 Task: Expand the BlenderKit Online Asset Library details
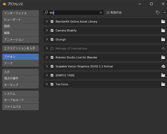coord(47,22)
